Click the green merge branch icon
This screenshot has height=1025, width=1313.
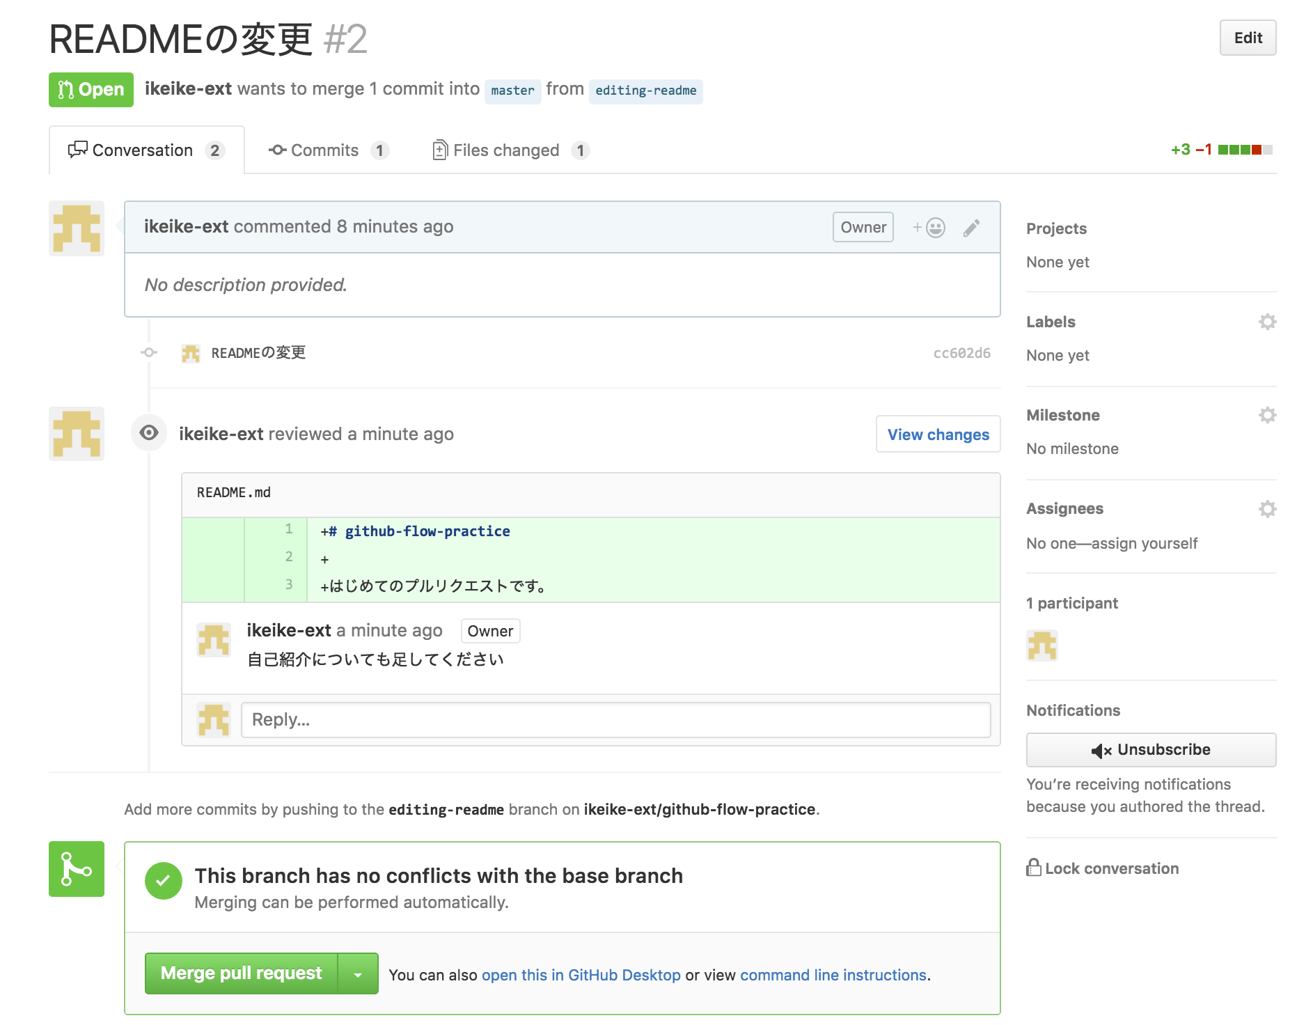coord(77,869)
